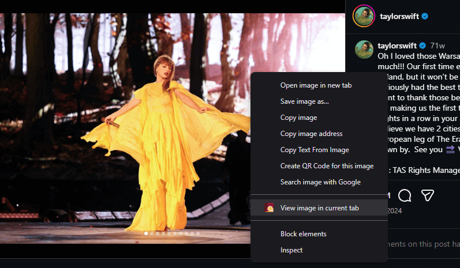Click the taylorswift username above the caption
This screenshot has height=268, width=460.
(x=397, y=46)
